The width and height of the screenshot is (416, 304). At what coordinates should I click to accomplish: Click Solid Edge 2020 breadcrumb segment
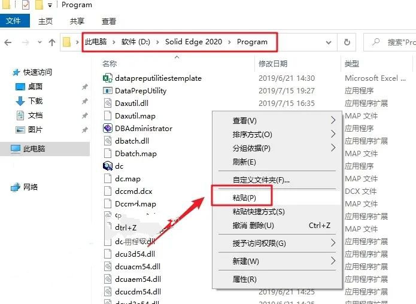click(193, 42)
